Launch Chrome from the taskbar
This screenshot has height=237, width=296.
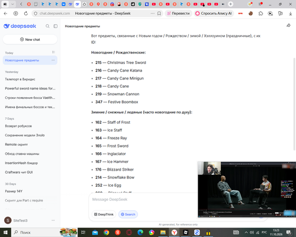[107, 232]
